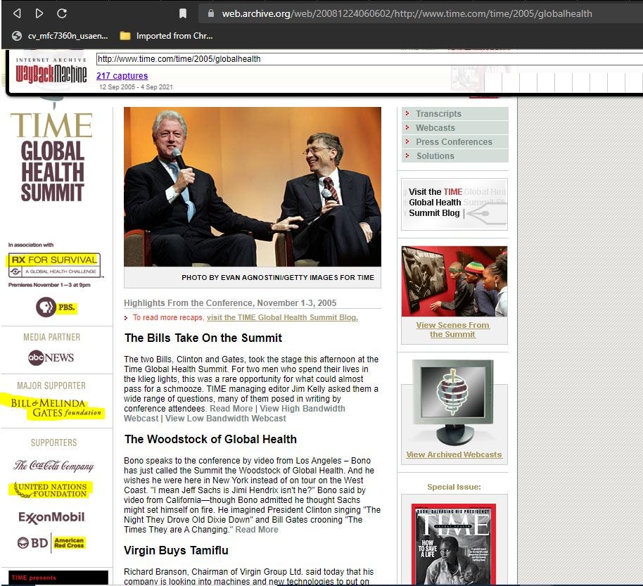Viewport: 643px width, 586px height.
Task: Reload the page with the refresh icon
Action: pos(62,13)
